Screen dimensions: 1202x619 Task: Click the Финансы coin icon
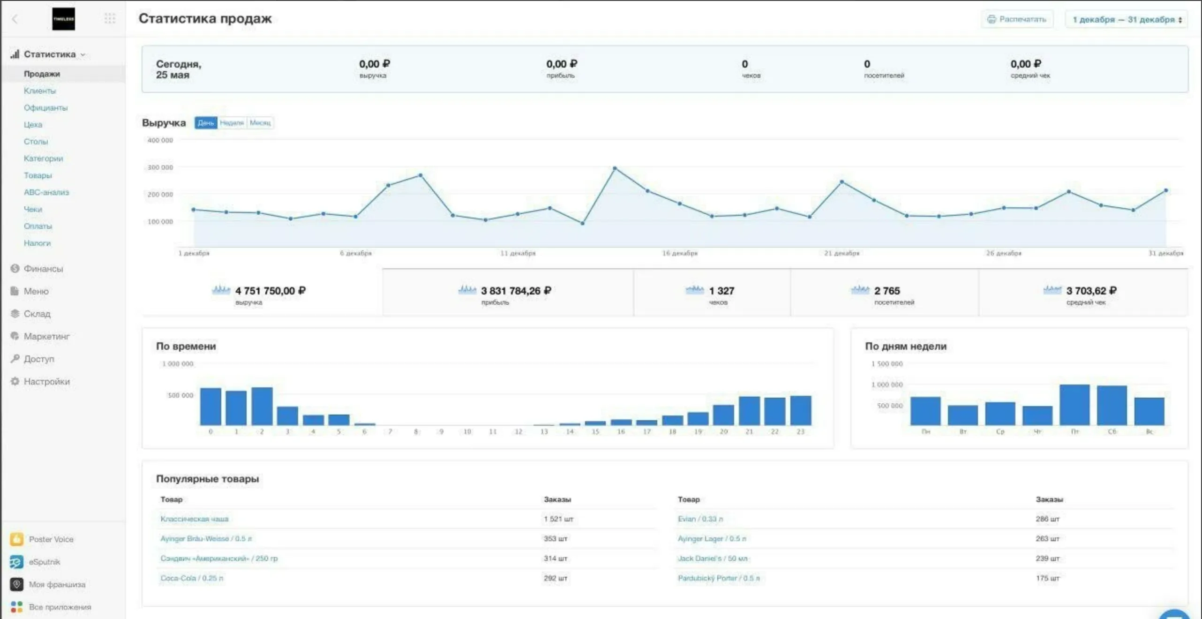[x=15, y=268]
